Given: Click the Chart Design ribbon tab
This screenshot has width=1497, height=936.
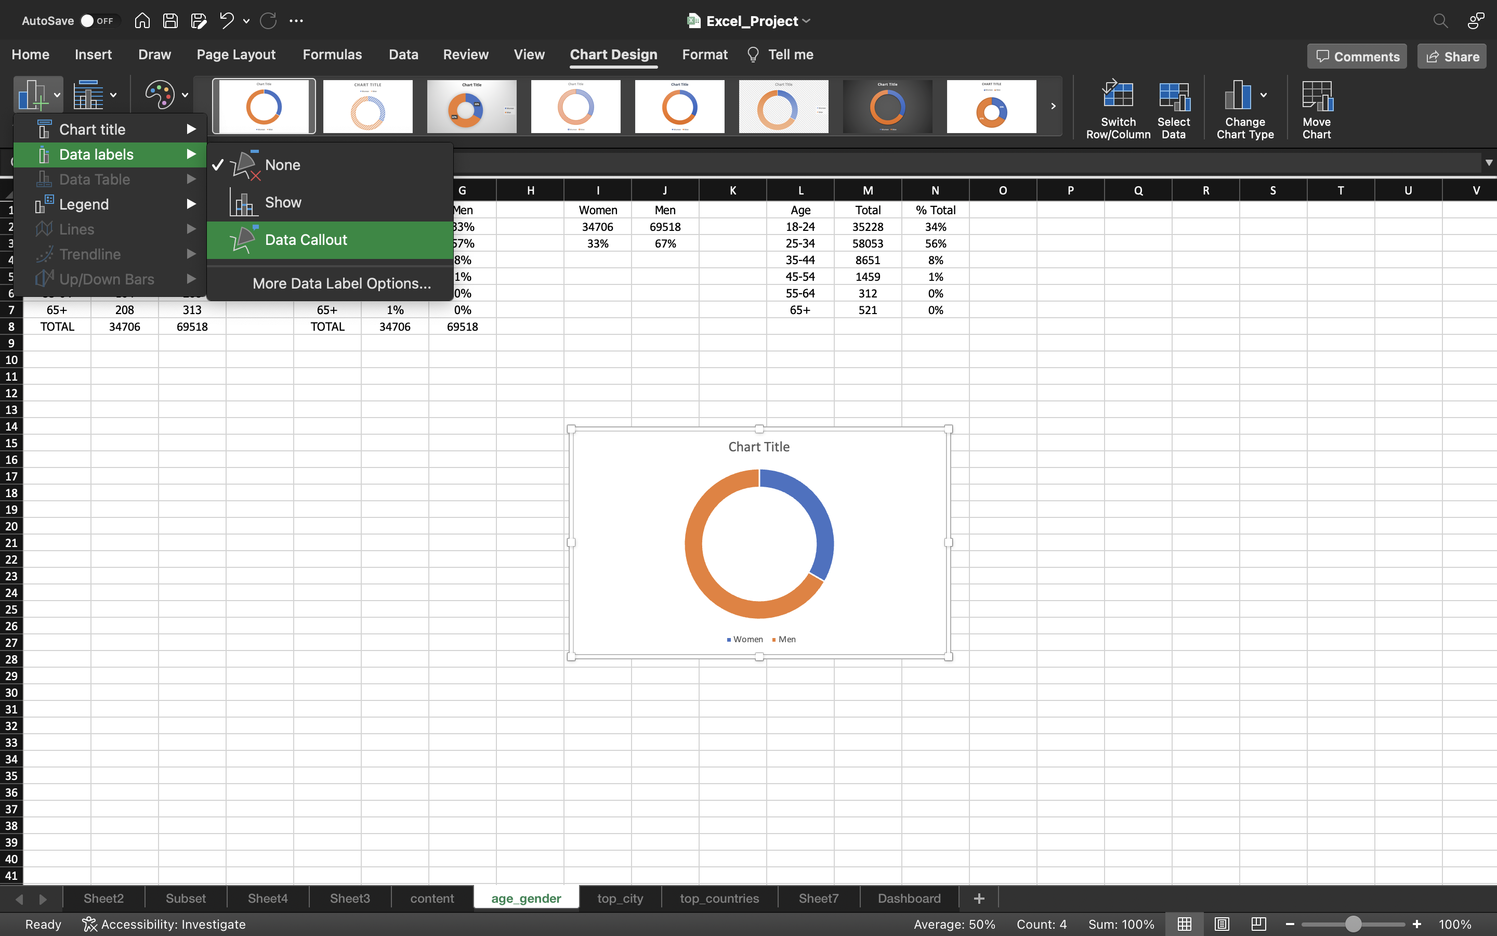Looking at the screenshot, I should pos(613,54).
